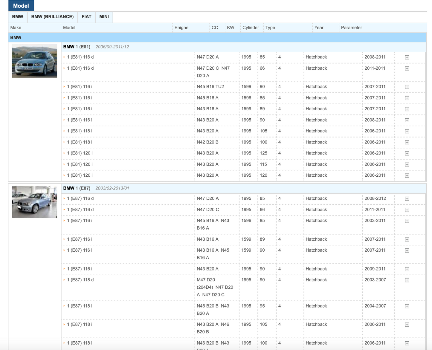Image resolution: width=432 pixels, height=350 pixels.
Task: Open model 1 (E81) 118 i with engine N42 B20 B
Action: tap(80, 142)
